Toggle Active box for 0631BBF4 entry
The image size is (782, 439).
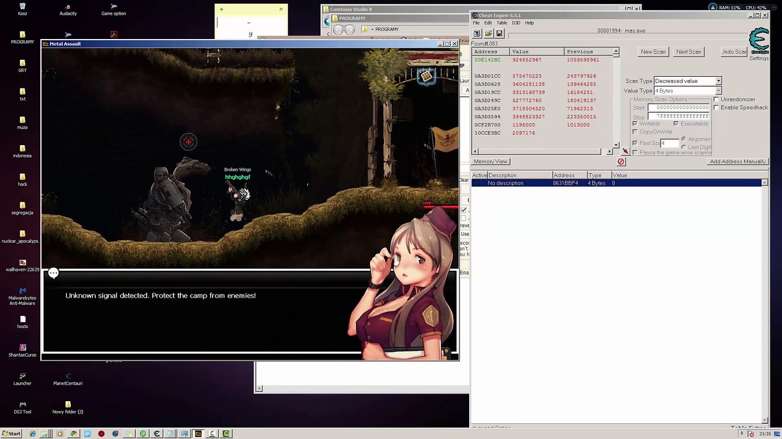click(x=478, y=184)
